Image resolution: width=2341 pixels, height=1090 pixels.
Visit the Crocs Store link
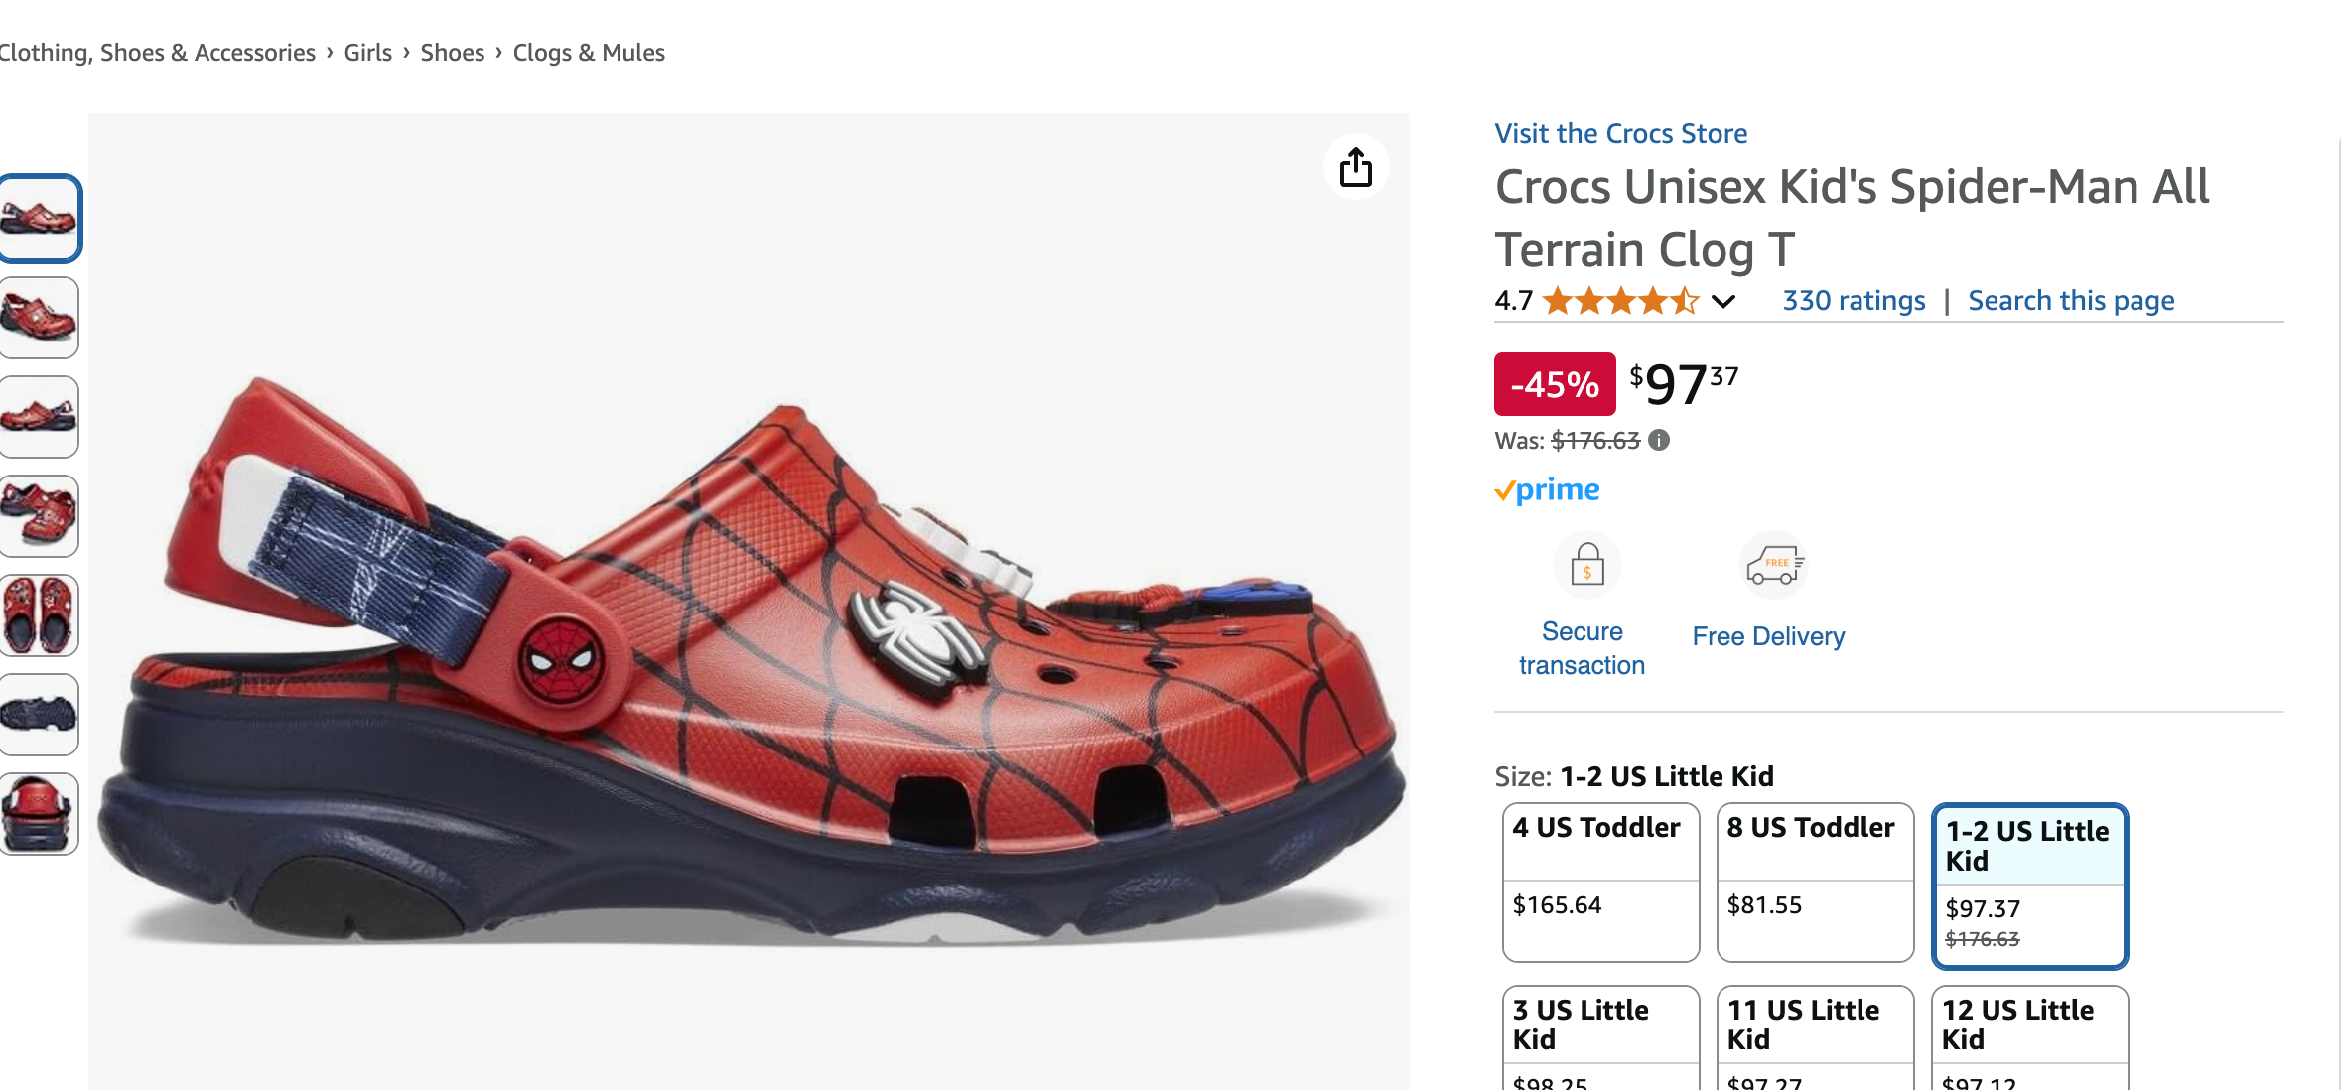[x=1620, y=134]
